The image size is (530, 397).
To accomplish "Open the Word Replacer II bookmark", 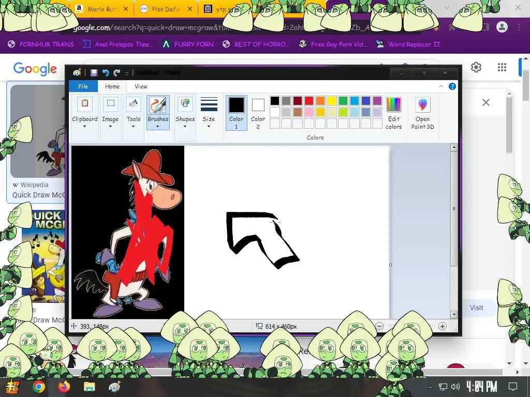I will [x=408, y=44].
